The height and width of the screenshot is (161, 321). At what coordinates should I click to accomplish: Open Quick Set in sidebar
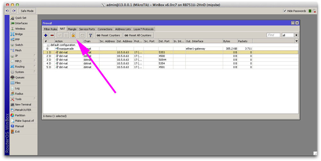coord(23,18)
